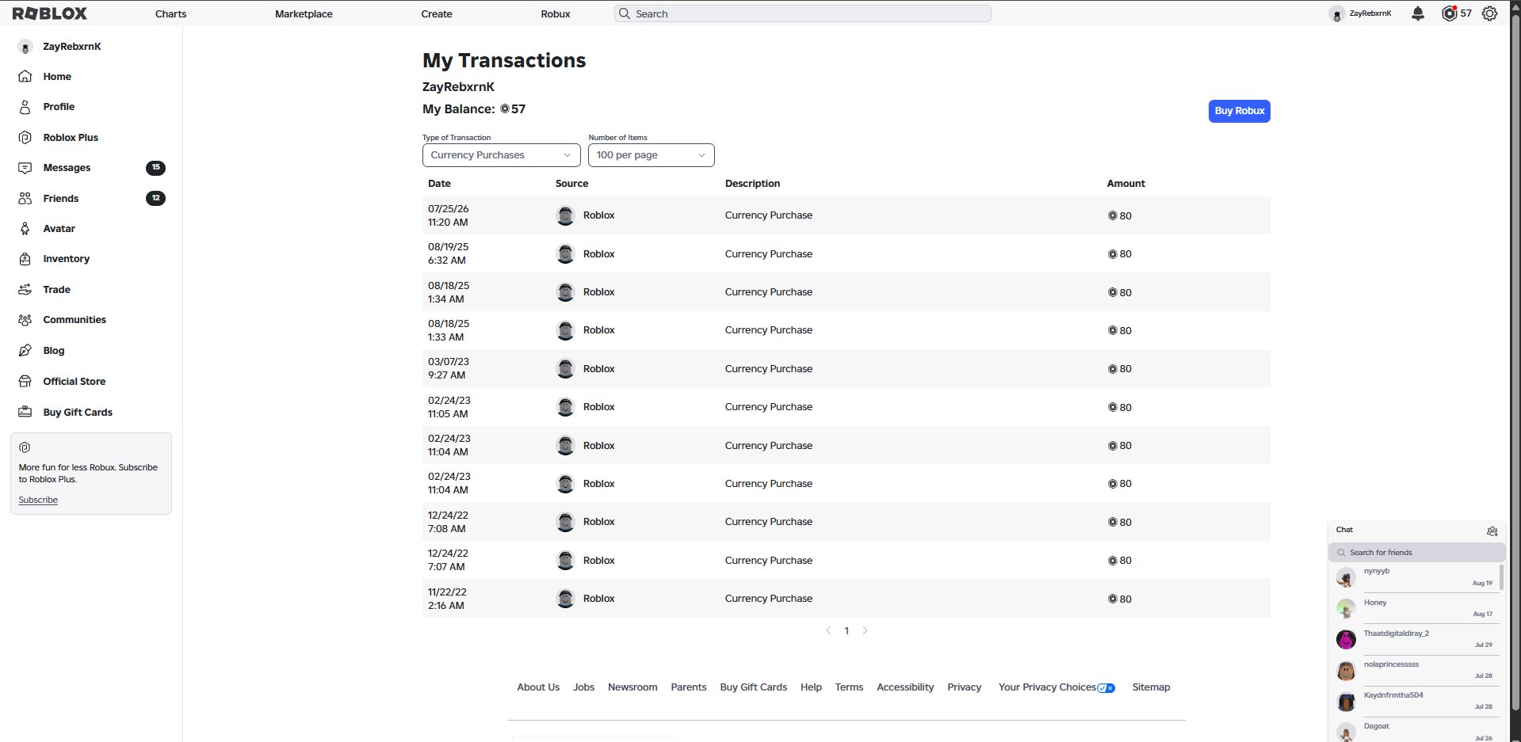Open Number of Items dropdown
Image resolution: width=1521 pixels, height=742 pixels.
[x=652, y=155]
